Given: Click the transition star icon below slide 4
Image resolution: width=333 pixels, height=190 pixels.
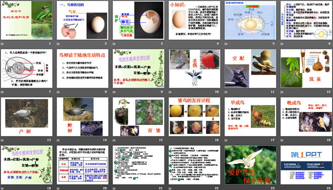Looking at the screenshot, I should point(170,44).
